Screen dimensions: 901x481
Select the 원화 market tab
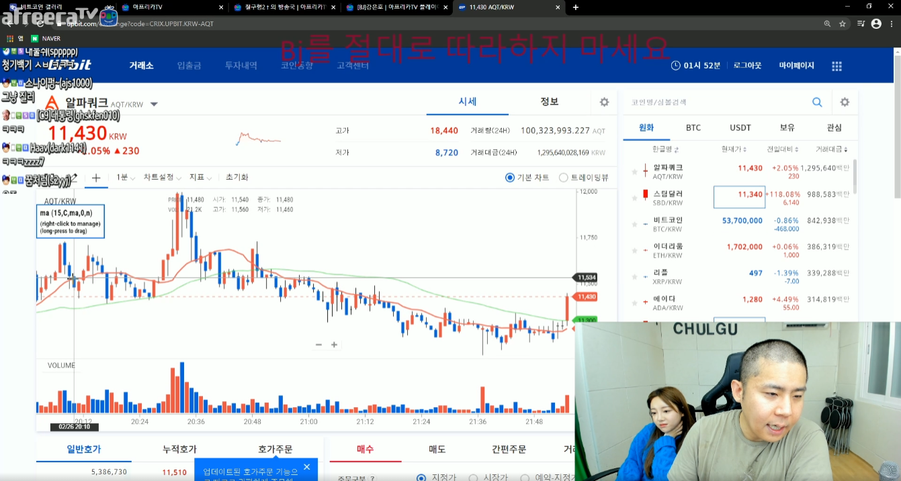pyautogui.click(x=646, y=127)
